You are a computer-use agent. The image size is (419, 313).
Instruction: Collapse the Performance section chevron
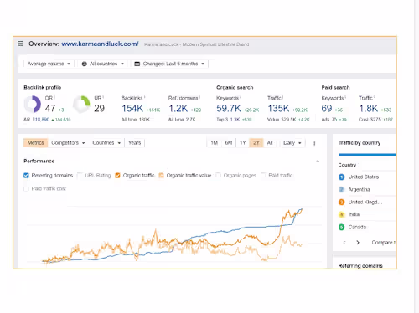click(x=318, y=162)
